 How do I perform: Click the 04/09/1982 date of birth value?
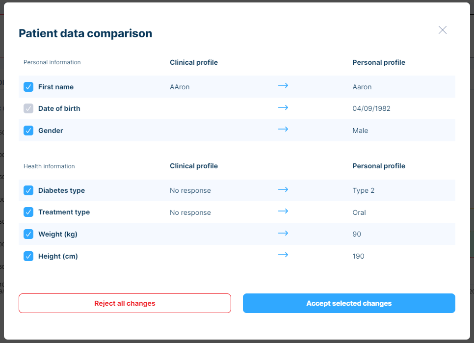[371, 108]
